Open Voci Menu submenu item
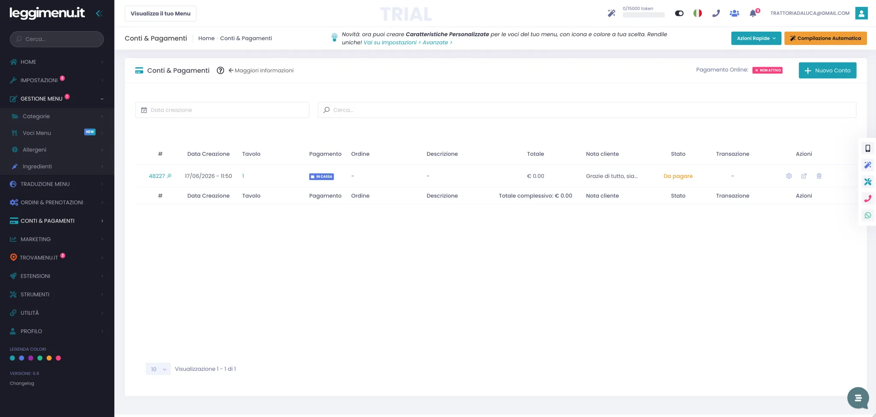The width and height of the screenshot is (876, 417). point(57,133)
